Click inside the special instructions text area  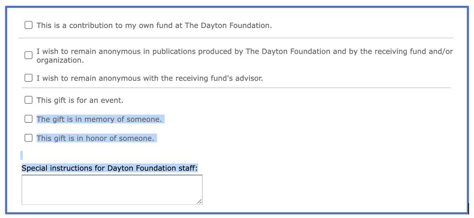click(112, 190)
